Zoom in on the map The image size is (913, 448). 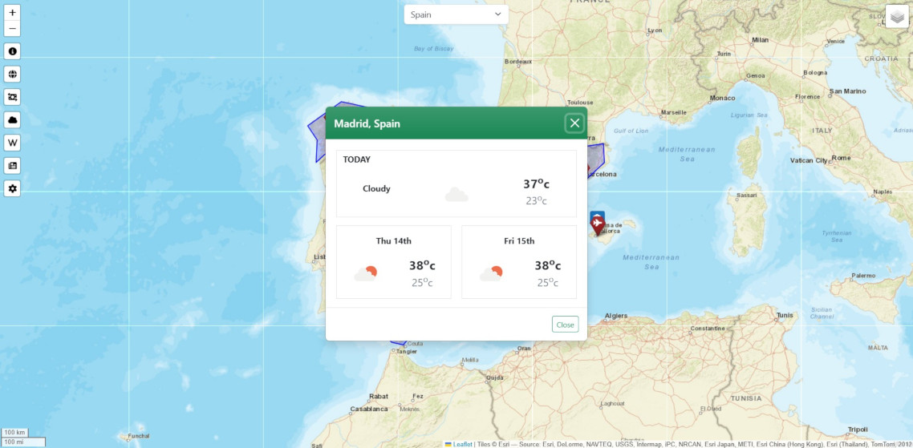pos(12,13)
